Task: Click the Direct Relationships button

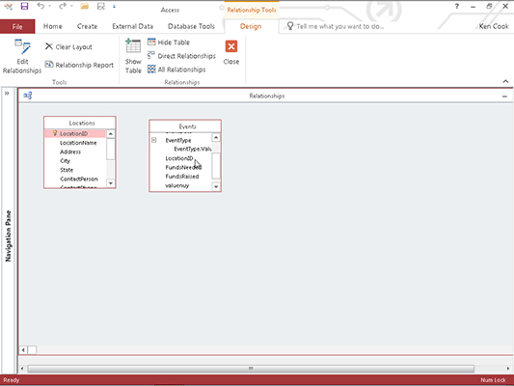Action: pyautogui.click(x=181, y=56)
